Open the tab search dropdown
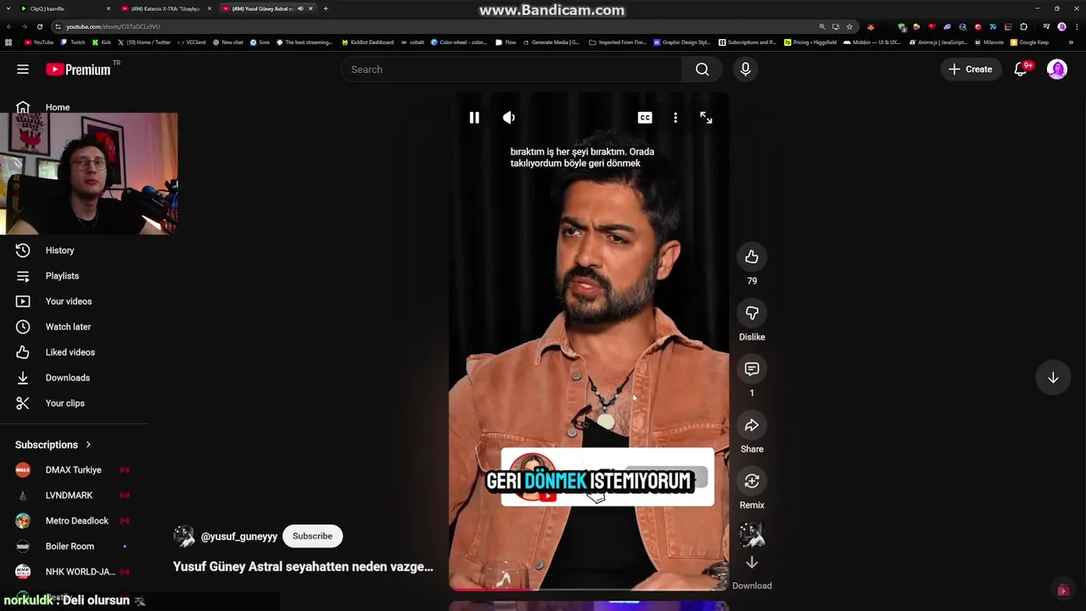Screen dimensions: 1086x611 coord(8,8)
